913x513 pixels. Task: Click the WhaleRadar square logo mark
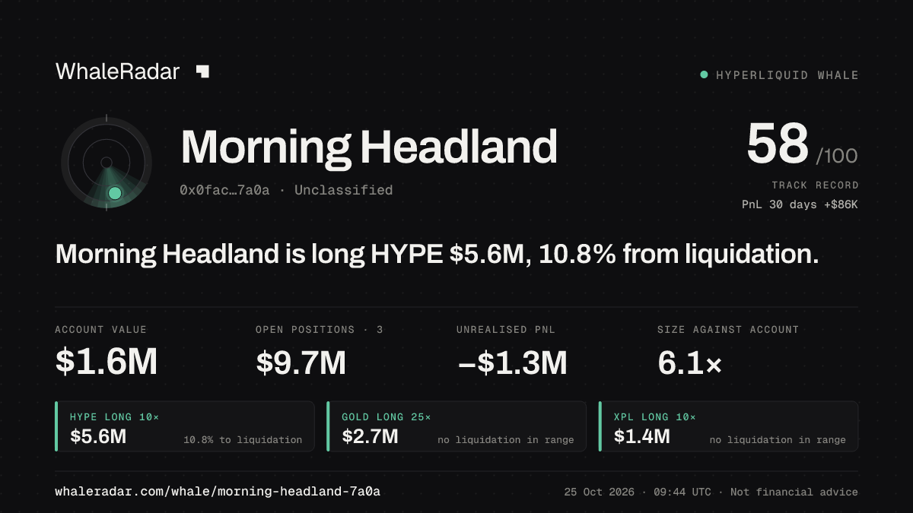(202, 71)
